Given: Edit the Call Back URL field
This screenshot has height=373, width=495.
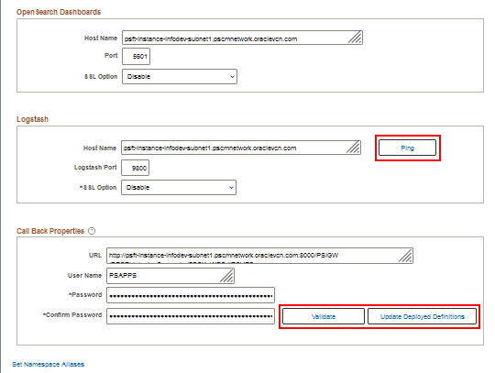Looking at the screenshot, I should click(259, 256).
